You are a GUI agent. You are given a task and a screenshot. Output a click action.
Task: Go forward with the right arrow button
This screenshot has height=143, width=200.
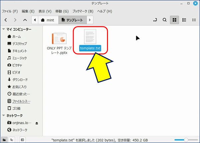point(15,20)
